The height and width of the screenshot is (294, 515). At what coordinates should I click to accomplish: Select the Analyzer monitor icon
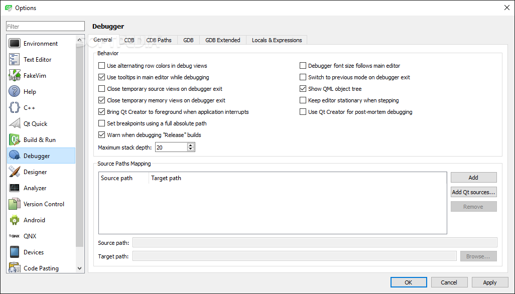pos(15,188)
